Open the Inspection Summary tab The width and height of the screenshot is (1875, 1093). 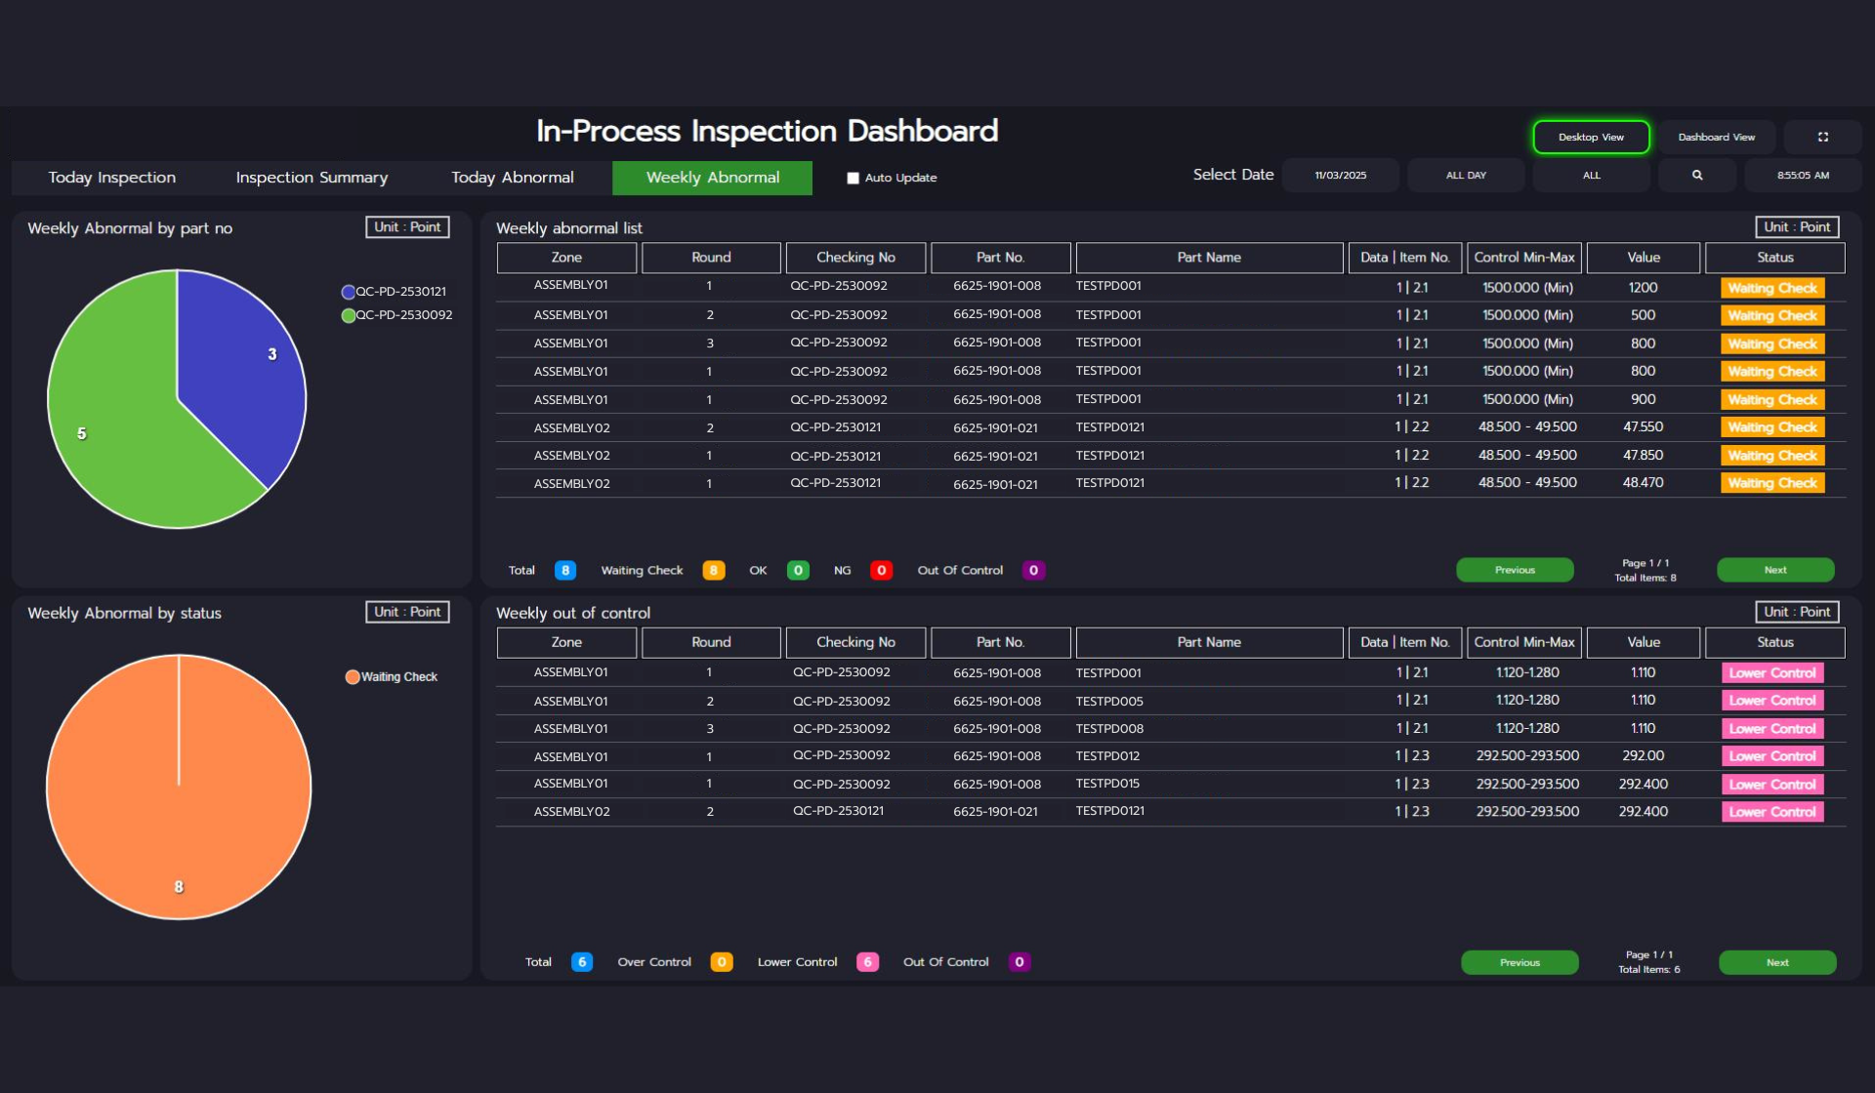312,178
